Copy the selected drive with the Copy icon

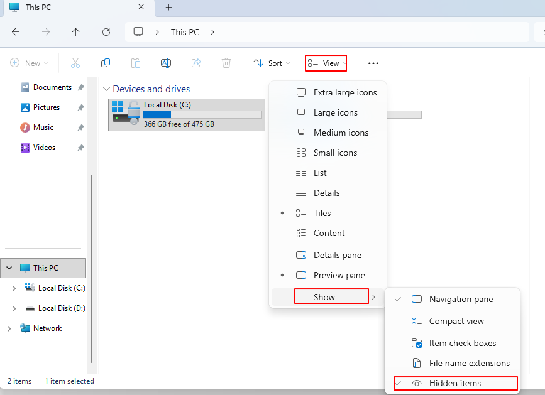(105, 63)
